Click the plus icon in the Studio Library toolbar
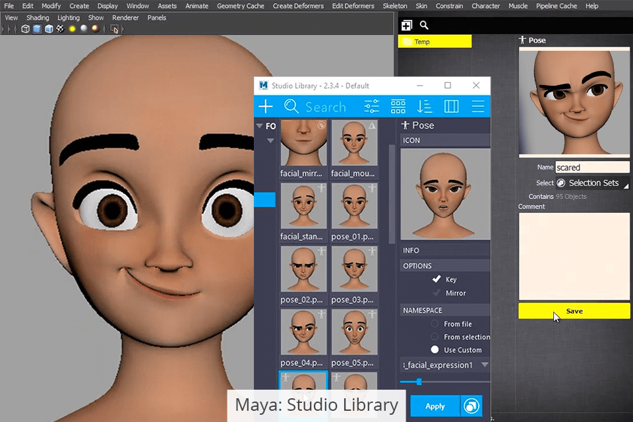633x422 pixels. (x=266, y=106)
